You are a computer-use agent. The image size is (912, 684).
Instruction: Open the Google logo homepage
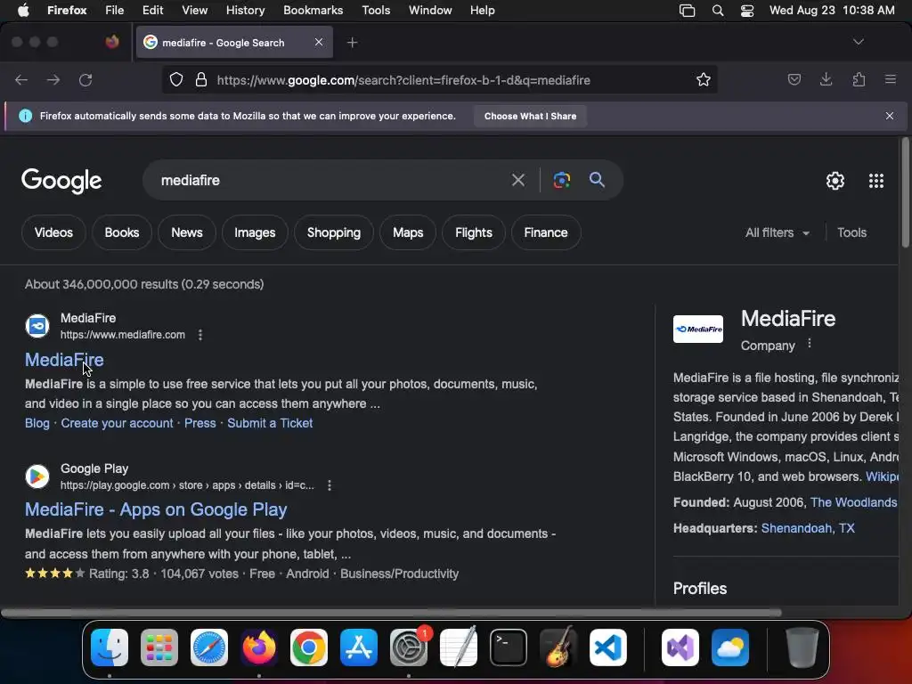tap(61, 181)
